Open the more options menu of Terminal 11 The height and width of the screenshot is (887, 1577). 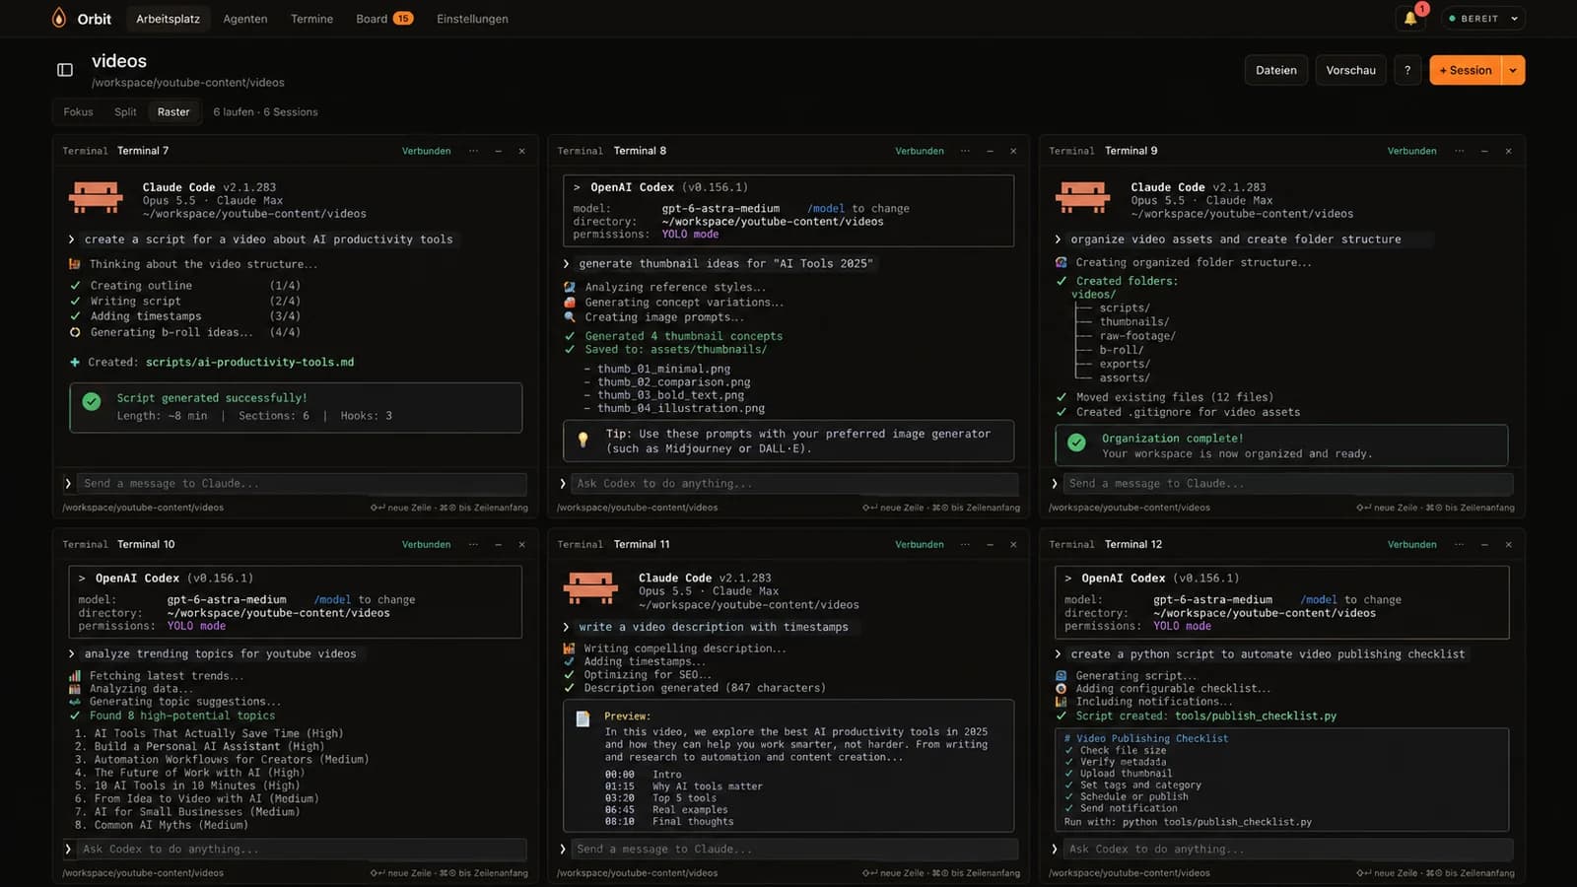tap(965, 544)
